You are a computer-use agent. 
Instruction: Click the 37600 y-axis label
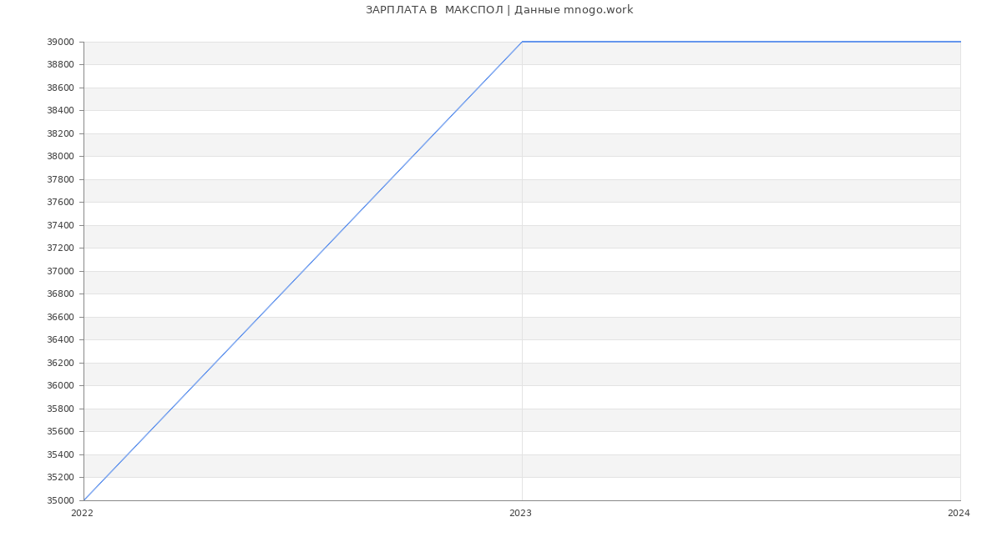(x=60, y=203)
